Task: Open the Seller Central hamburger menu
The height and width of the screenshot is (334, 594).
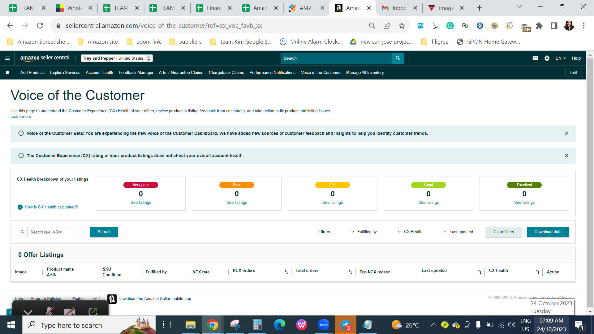Action: [7, 58]
